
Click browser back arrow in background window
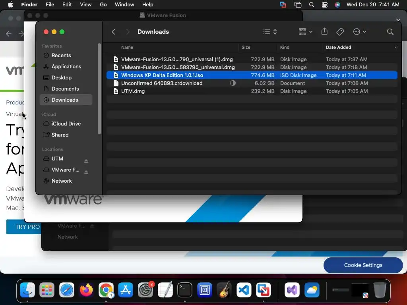[9, 34]
